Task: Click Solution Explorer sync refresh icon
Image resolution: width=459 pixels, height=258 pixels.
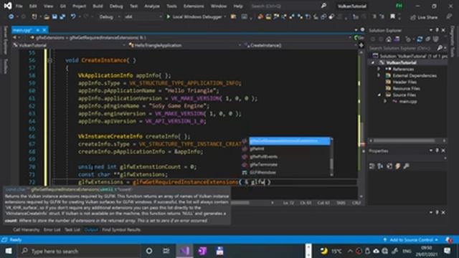Action: tap(420, 39)
